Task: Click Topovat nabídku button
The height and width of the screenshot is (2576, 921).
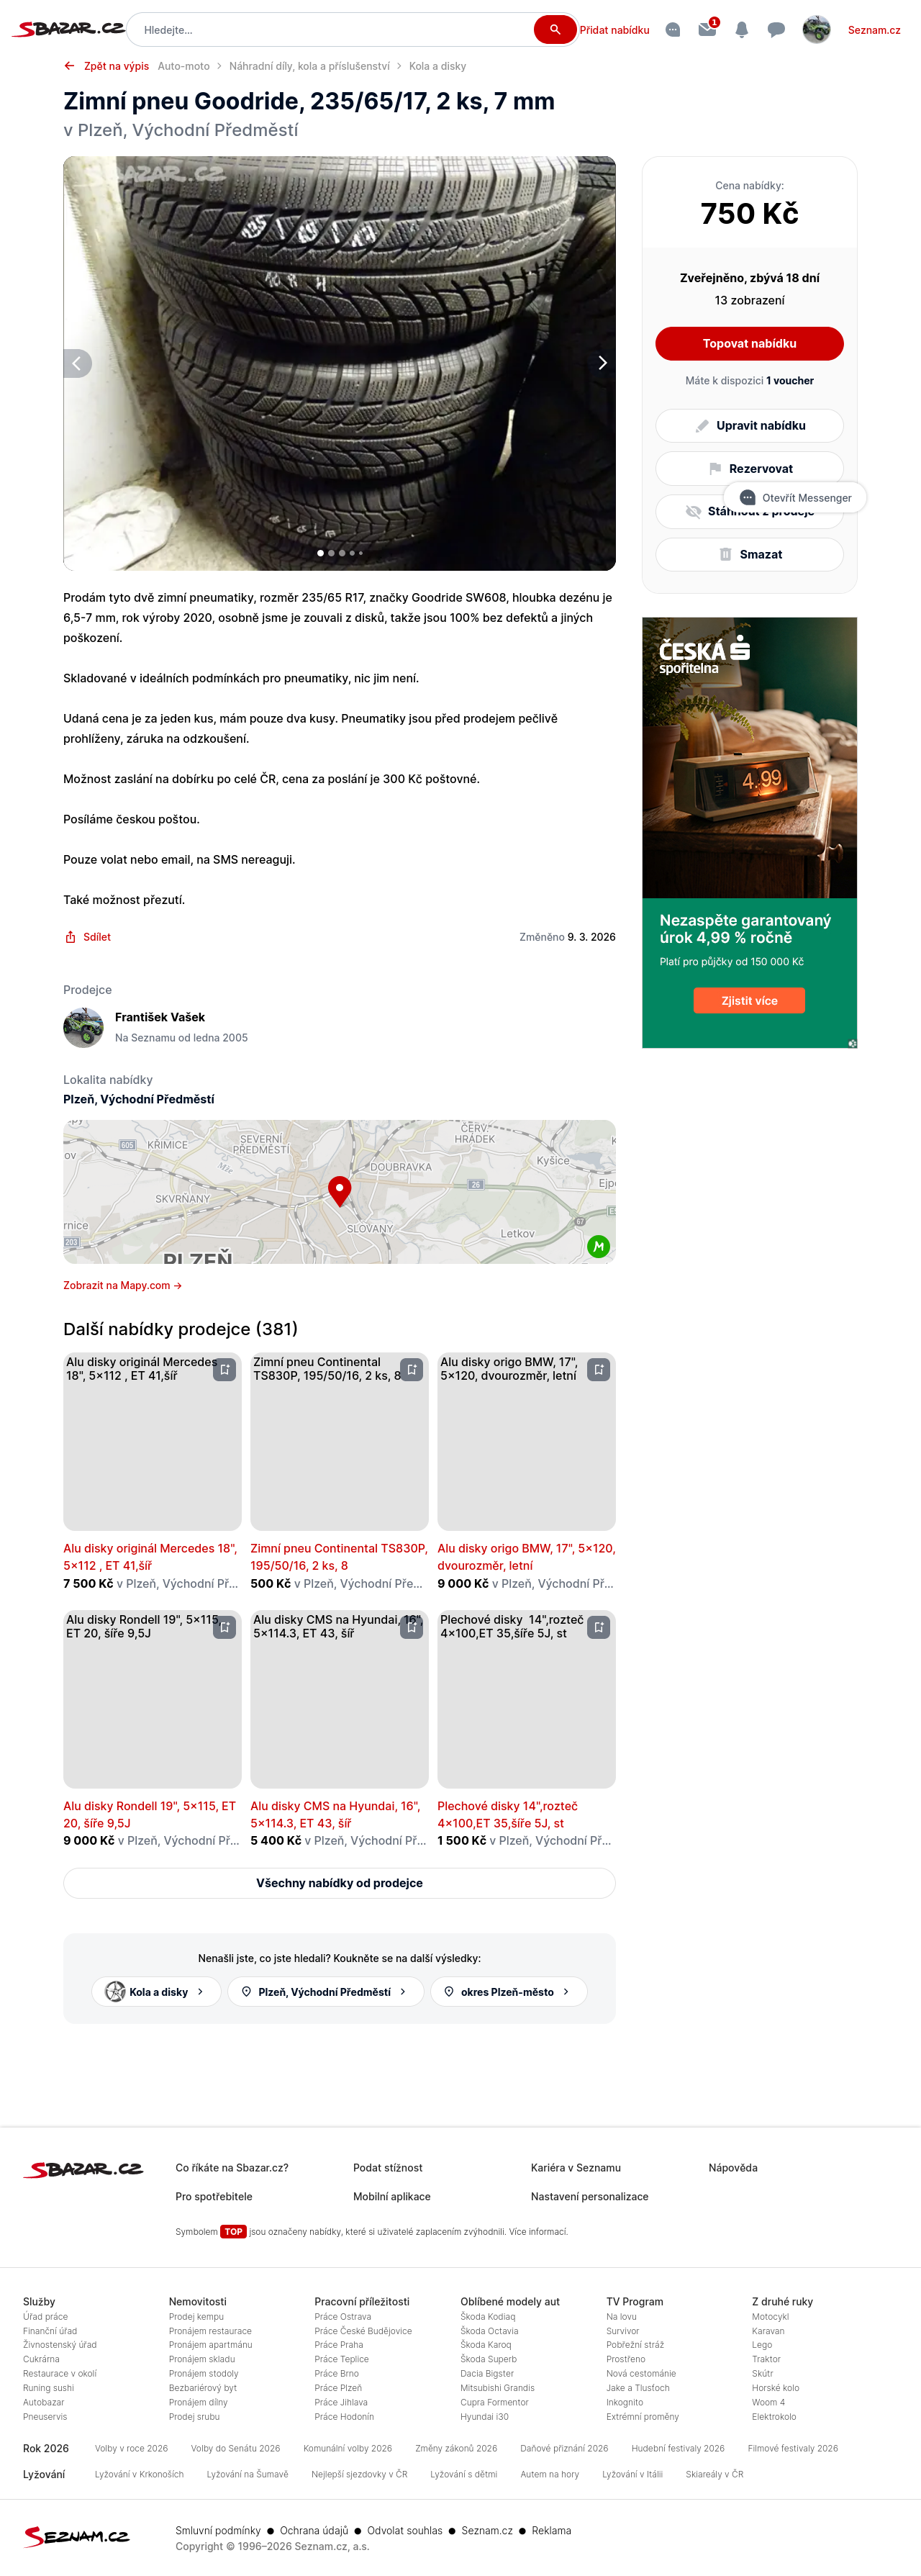Action: pos(749,343)
